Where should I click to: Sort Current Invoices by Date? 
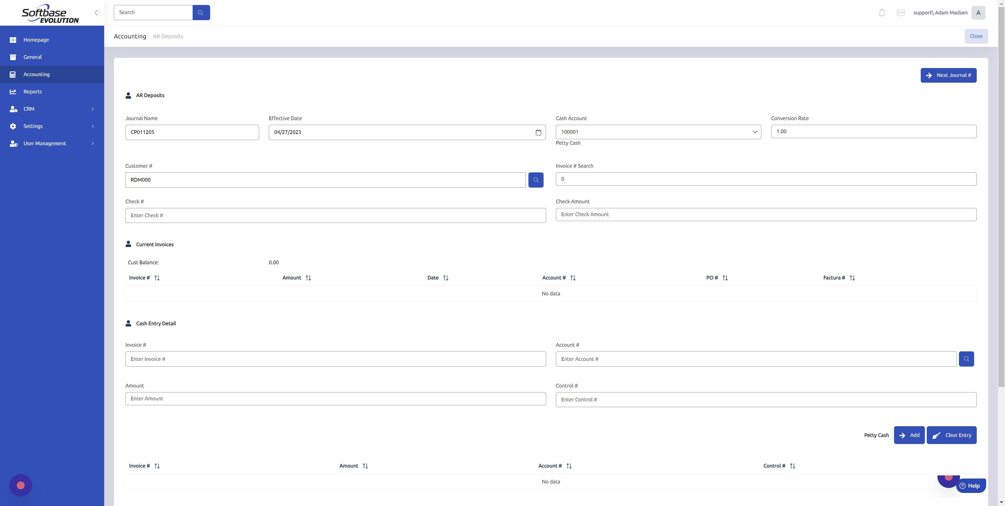point(445,278)
